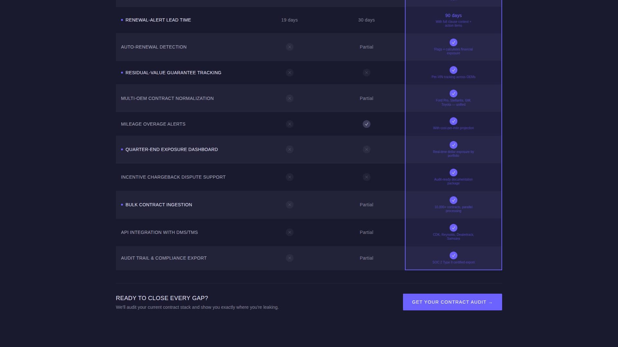Click the 'Renewal-Alert Lead Time' row label
Viewport: 618px width, 347px height.
pyautogui.click(x=158, y=20)
